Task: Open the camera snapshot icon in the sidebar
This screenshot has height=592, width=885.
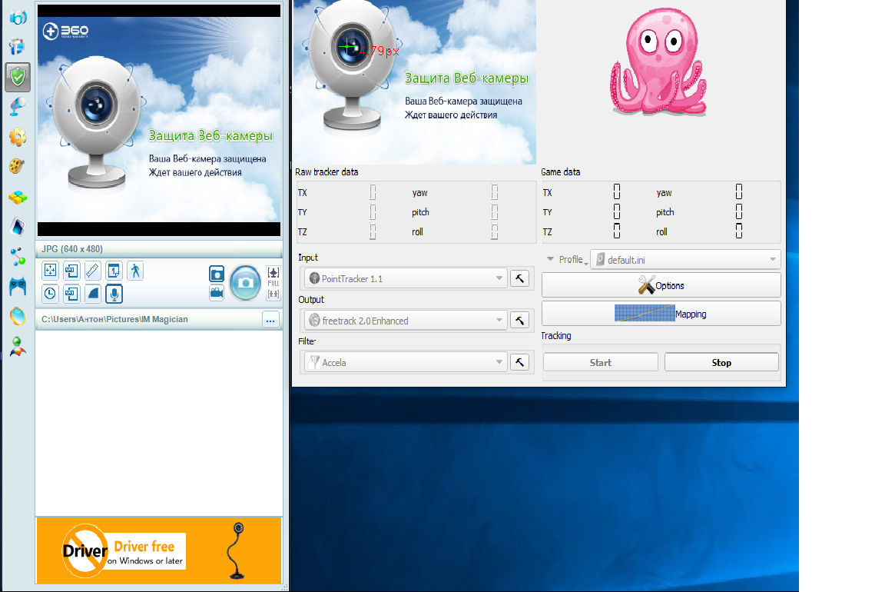Action: (18, 18)
